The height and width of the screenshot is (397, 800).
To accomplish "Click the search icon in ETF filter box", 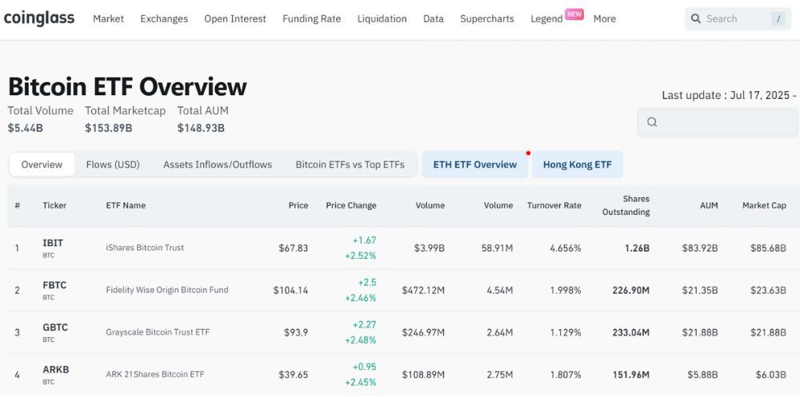I will [x=652, y=122].
